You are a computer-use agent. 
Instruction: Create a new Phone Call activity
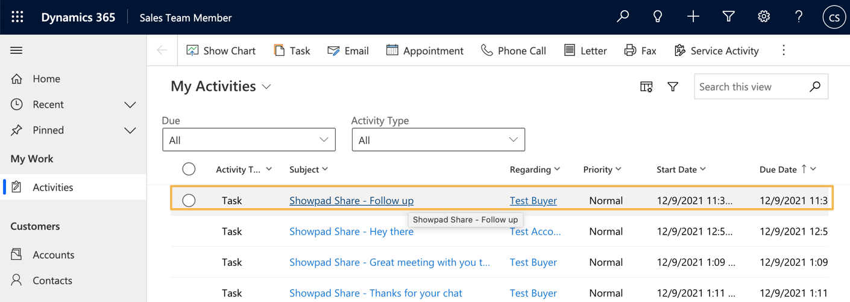(x=514, y=51)
